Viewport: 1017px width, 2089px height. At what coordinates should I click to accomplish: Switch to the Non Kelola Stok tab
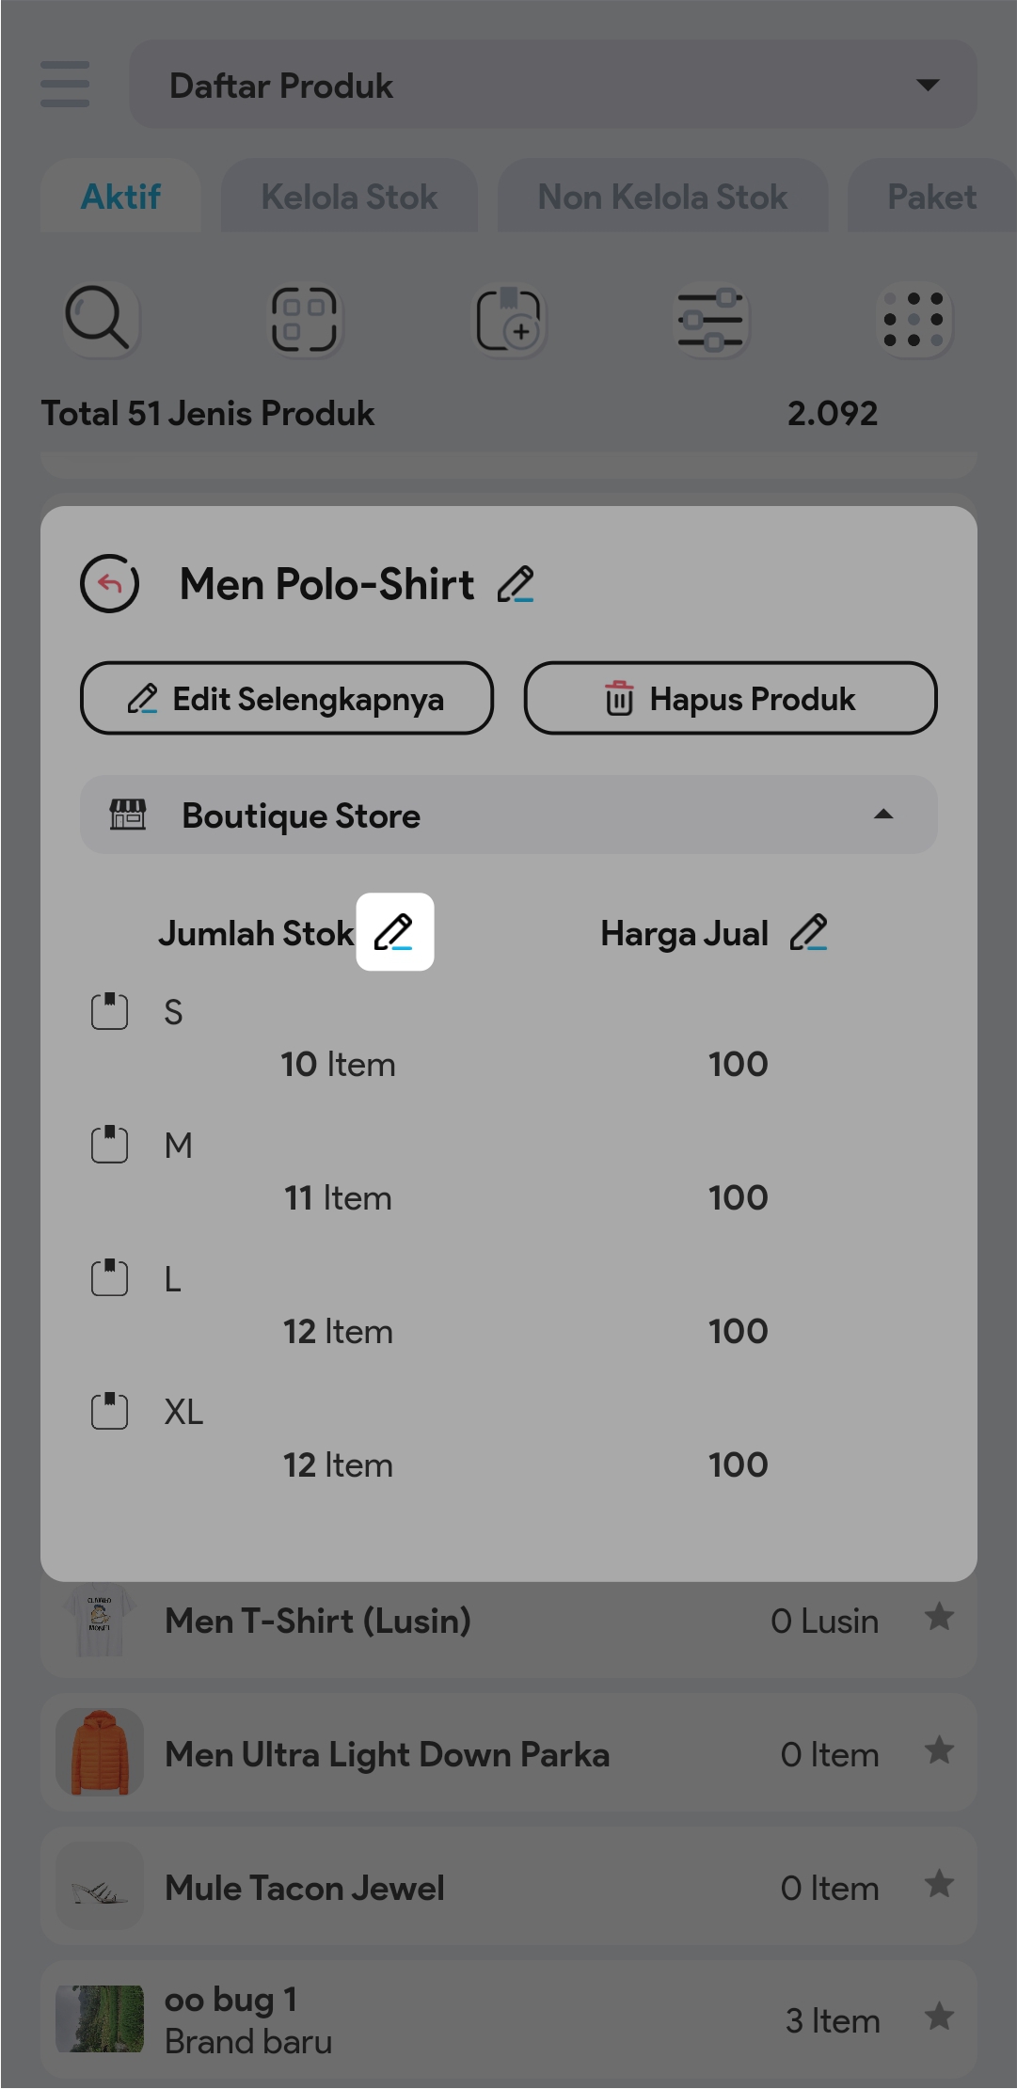[x=662, y=197]
